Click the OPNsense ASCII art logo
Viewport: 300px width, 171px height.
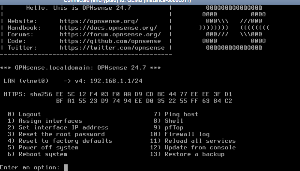coord(234,28)
